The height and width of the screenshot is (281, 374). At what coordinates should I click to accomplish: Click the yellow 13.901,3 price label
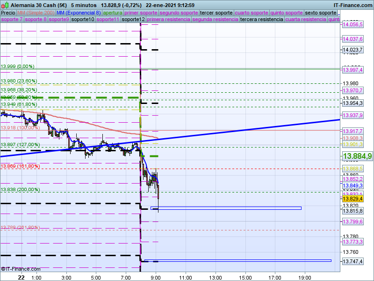(x=352, y=144)
